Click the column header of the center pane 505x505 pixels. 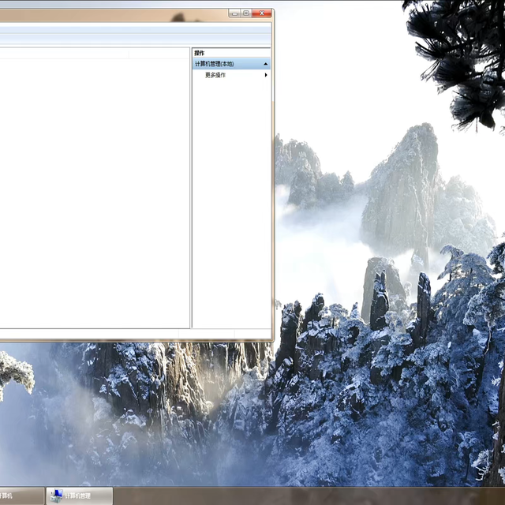pyautogui.click(x=95, y=53)
